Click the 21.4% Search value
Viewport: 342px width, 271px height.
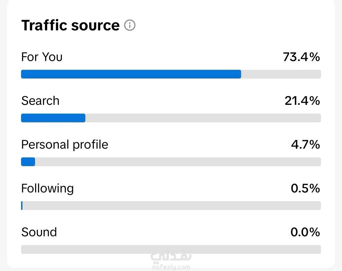point(302,101)
